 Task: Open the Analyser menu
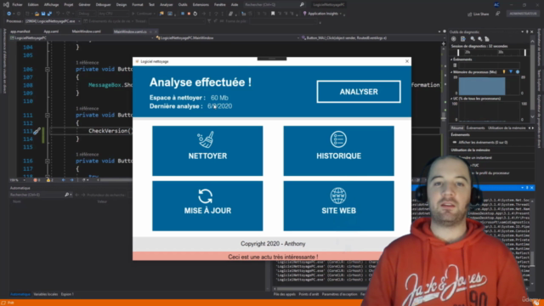tap(167, 5)
